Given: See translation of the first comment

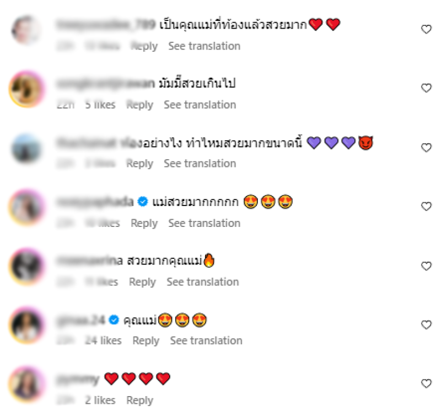Looking at the screenshot, I should (x=204, y=46).
